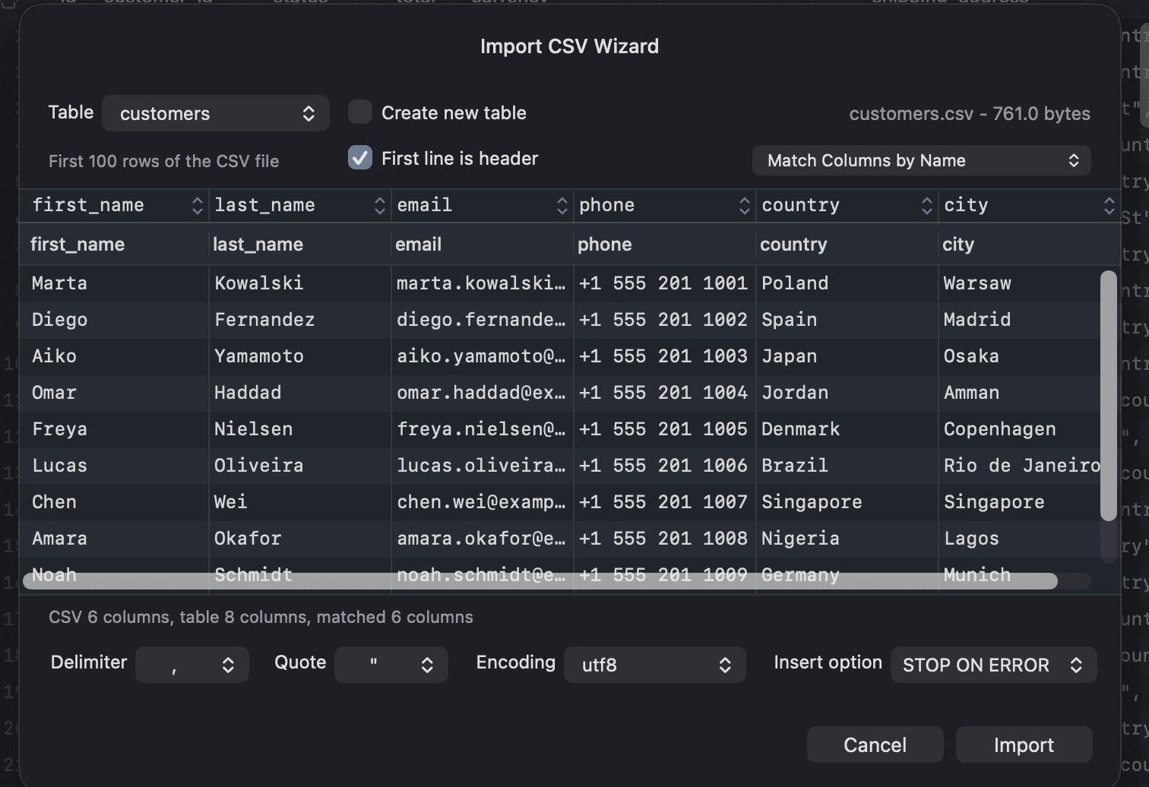Viewport: 1149px width, 787px height.
Task: Click the Poland country cell
Action: (847, 283)
